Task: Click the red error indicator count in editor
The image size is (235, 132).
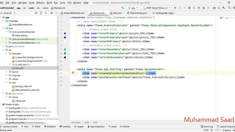Action: [222, 18]
